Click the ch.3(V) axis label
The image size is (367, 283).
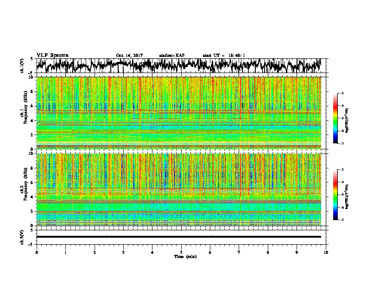pyautogui.click(x=22, y=237)
